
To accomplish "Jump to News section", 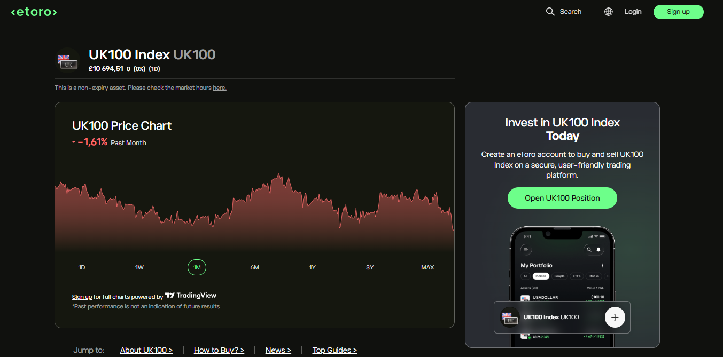I will pyautogui.click(x=278, y=350).
